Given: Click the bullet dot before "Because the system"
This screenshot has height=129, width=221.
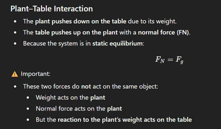Looking at the screenshot, I should pos(15,43).
